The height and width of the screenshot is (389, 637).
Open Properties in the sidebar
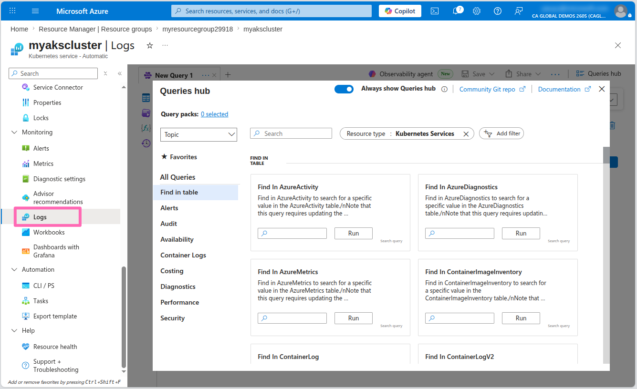[47, 102]
